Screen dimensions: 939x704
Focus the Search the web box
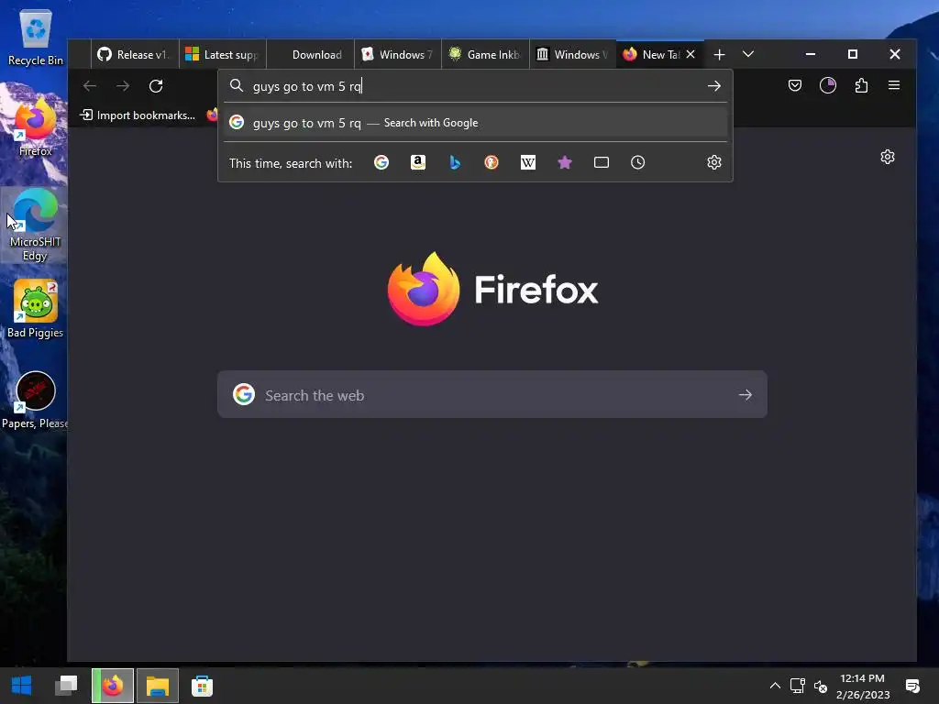pos(492,394)
